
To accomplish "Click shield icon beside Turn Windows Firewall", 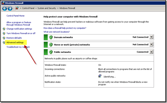I will 4,33.
